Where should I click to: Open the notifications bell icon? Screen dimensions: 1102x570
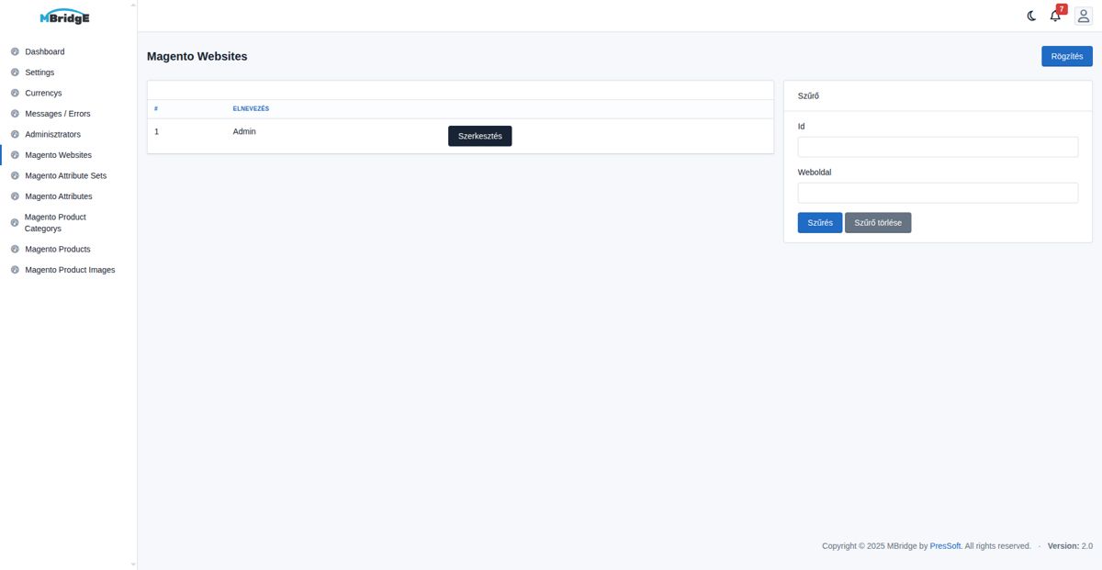pyautogui.click(x=1055, y=16)
